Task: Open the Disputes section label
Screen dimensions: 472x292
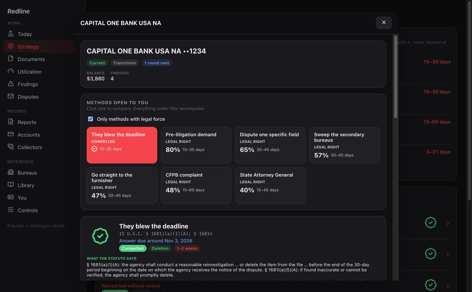Action: (28, 97)
